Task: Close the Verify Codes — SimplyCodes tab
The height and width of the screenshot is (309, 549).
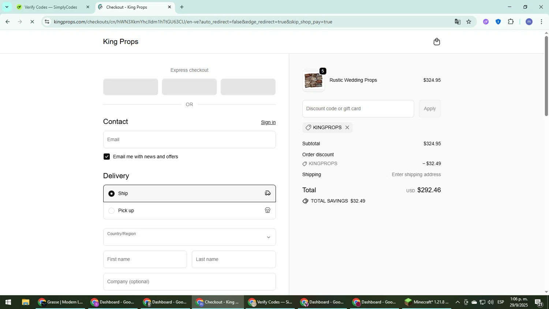Action: click(x=87, y=7)
